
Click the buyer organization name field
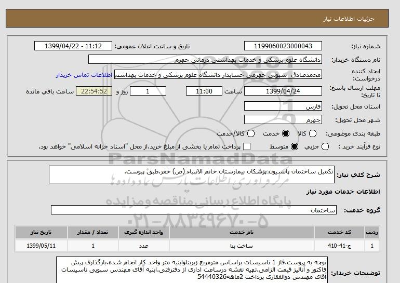(x=205, y=60)
